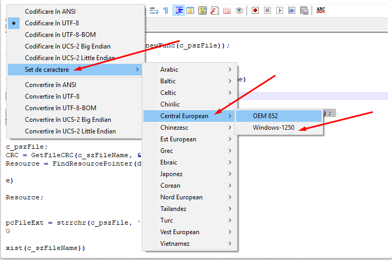392x260 pixels.
Task: Choose Codificare în UCS-2 Big Endian
Action: 76,46
